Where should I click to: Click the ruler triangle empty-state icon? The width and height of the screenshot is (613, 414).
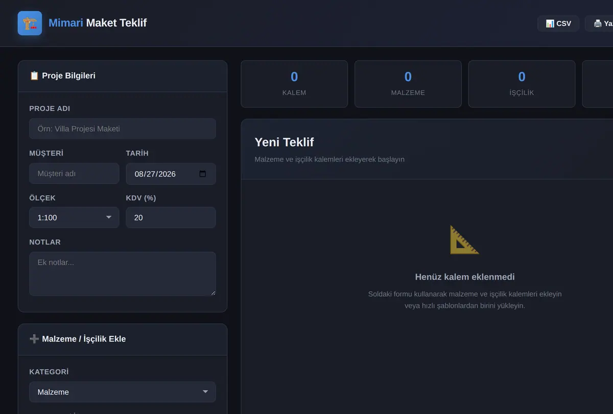pos(464,240)
